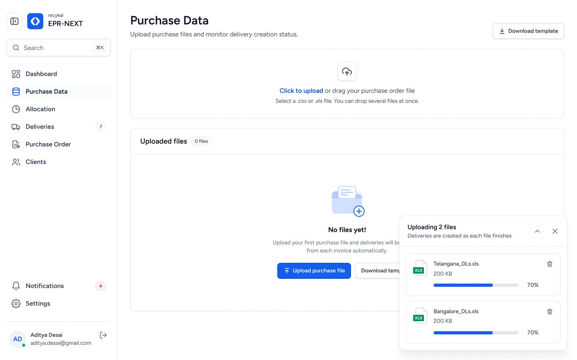The image size is (577, 360).
Task: Click the Settings gear icon
Action: click(16, 303)
